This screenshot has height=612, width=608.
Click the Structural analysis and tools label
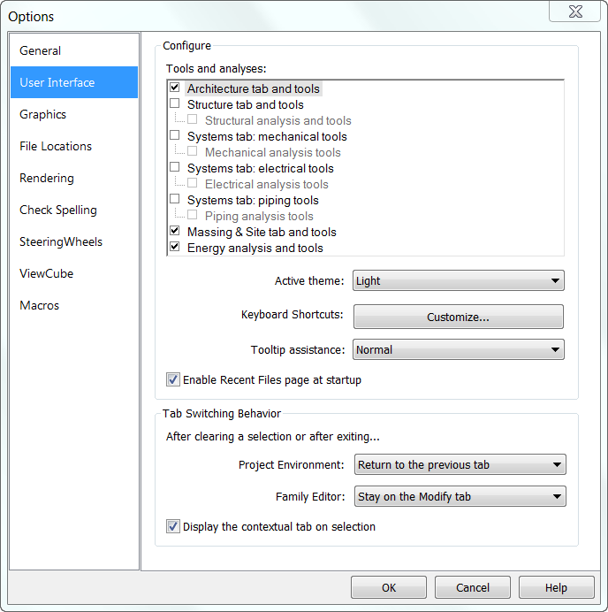(x=278, y=120)
